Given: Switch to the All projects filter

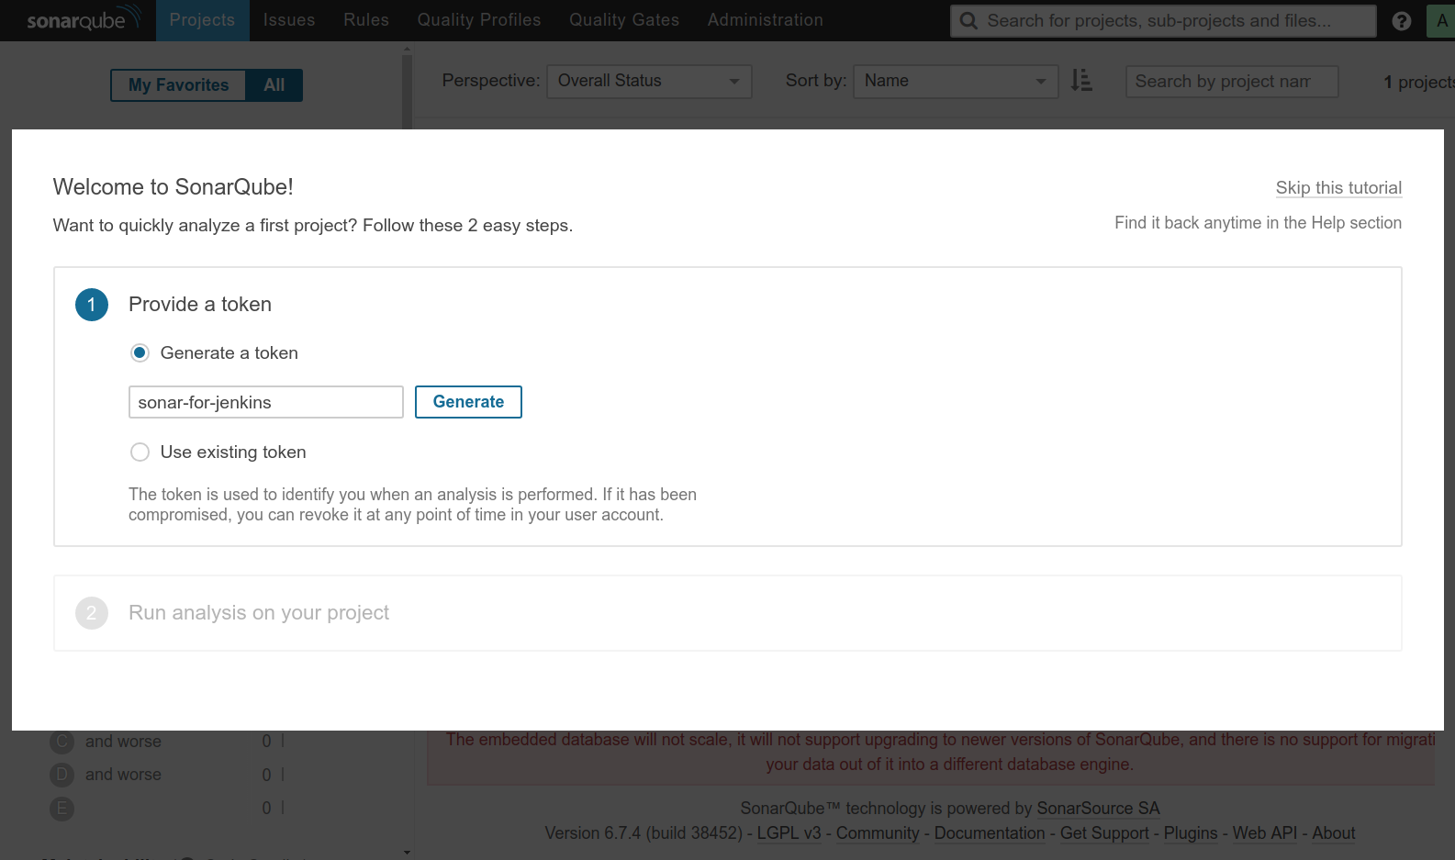Looking at the screenshot, I should coord(274,85).
